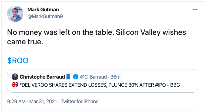This screenshot has height=111, width=205.
Task: Click the Mark Gutman display name
Action: (x=42, y=10)
